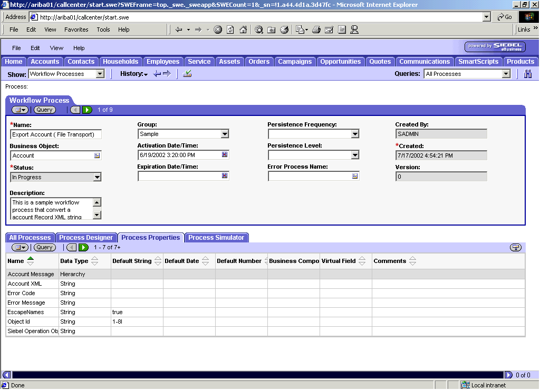Open the Activation Date/Time calendar picker

(225, 155)
